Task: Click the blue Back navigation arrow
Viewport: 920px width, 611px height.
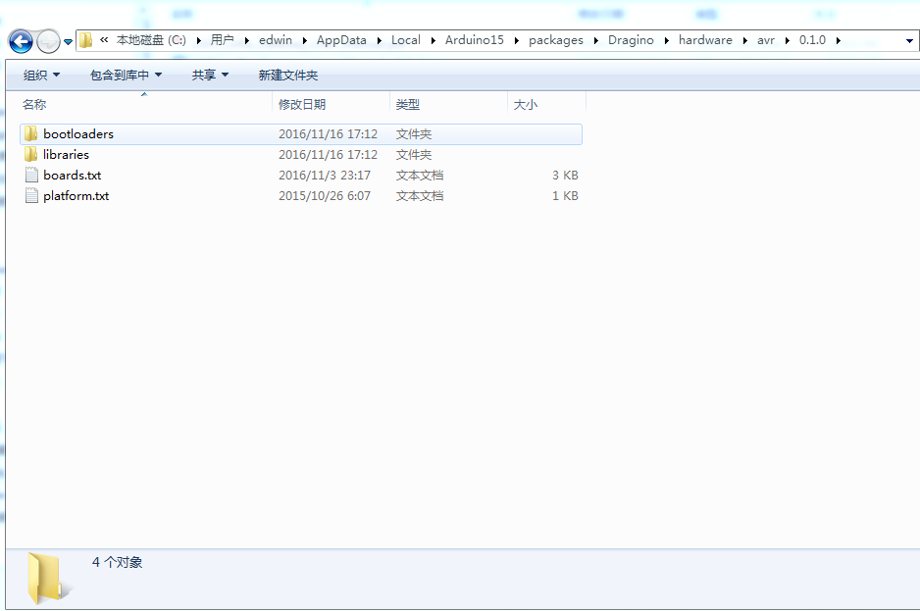Action: 22,41
